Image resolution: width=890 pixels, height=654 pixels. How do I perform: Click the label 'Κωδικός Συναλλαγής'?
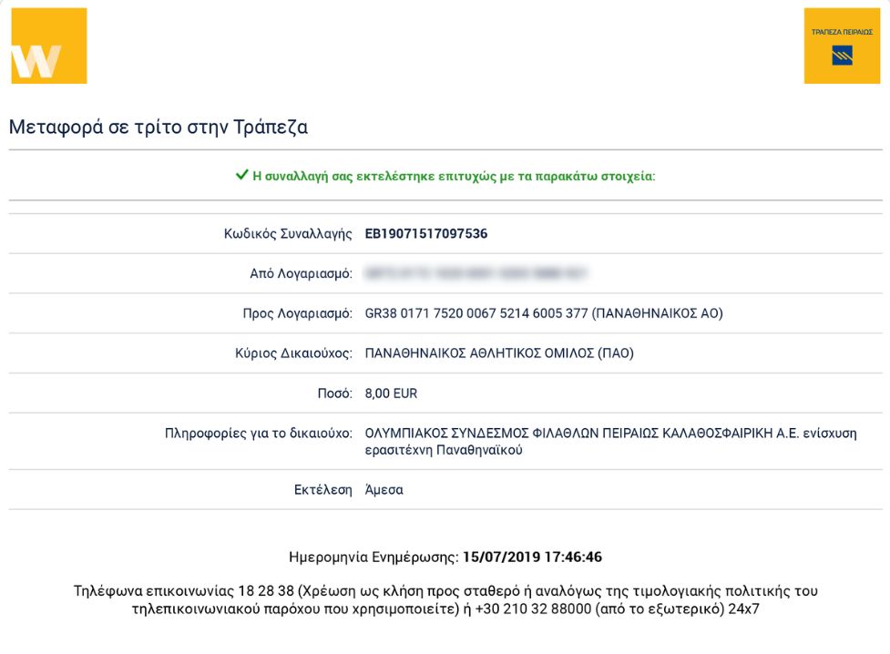288,234
